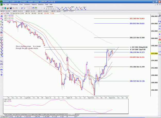161x118 pixels.
Task: Select the abc text label tool
Action: click(x=2, y=70)
